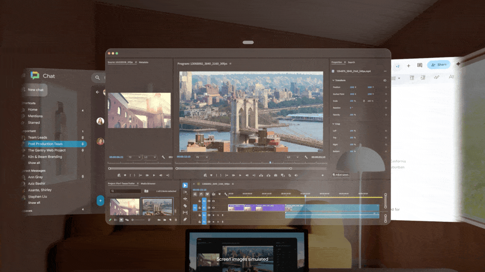This screenshot has height=272, width=485.
Task: Click Project panel New Bin folder icon
Action: [x=165, y=220]
